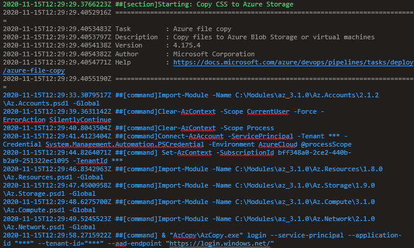
Task: Click the 'Connect-AzAccount -ServicePrincipal' command line
Action: (x=175, y=136)
